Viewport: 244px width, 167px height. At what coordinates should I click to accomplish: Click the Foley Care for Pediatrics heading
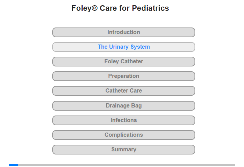[120, 8]
